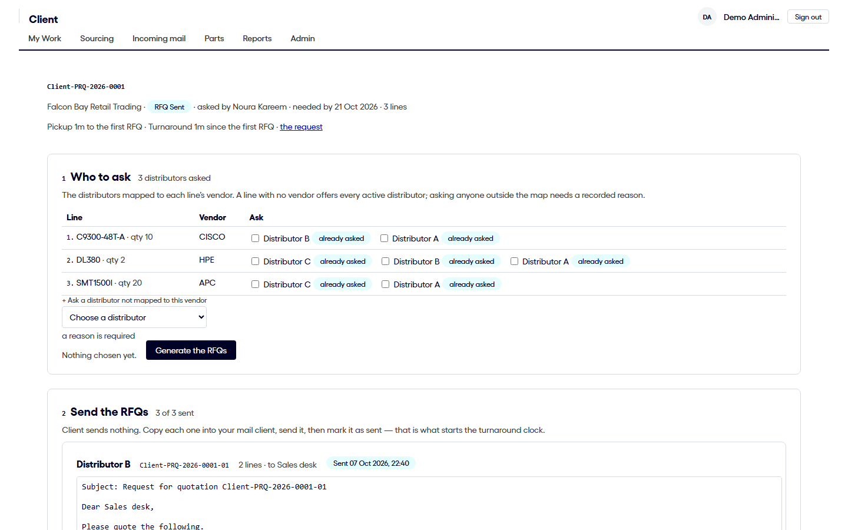The height and width of the screenshot is (530, 848).
Task: Check Distributor C for the DL380 line
Action: point(256,261)
